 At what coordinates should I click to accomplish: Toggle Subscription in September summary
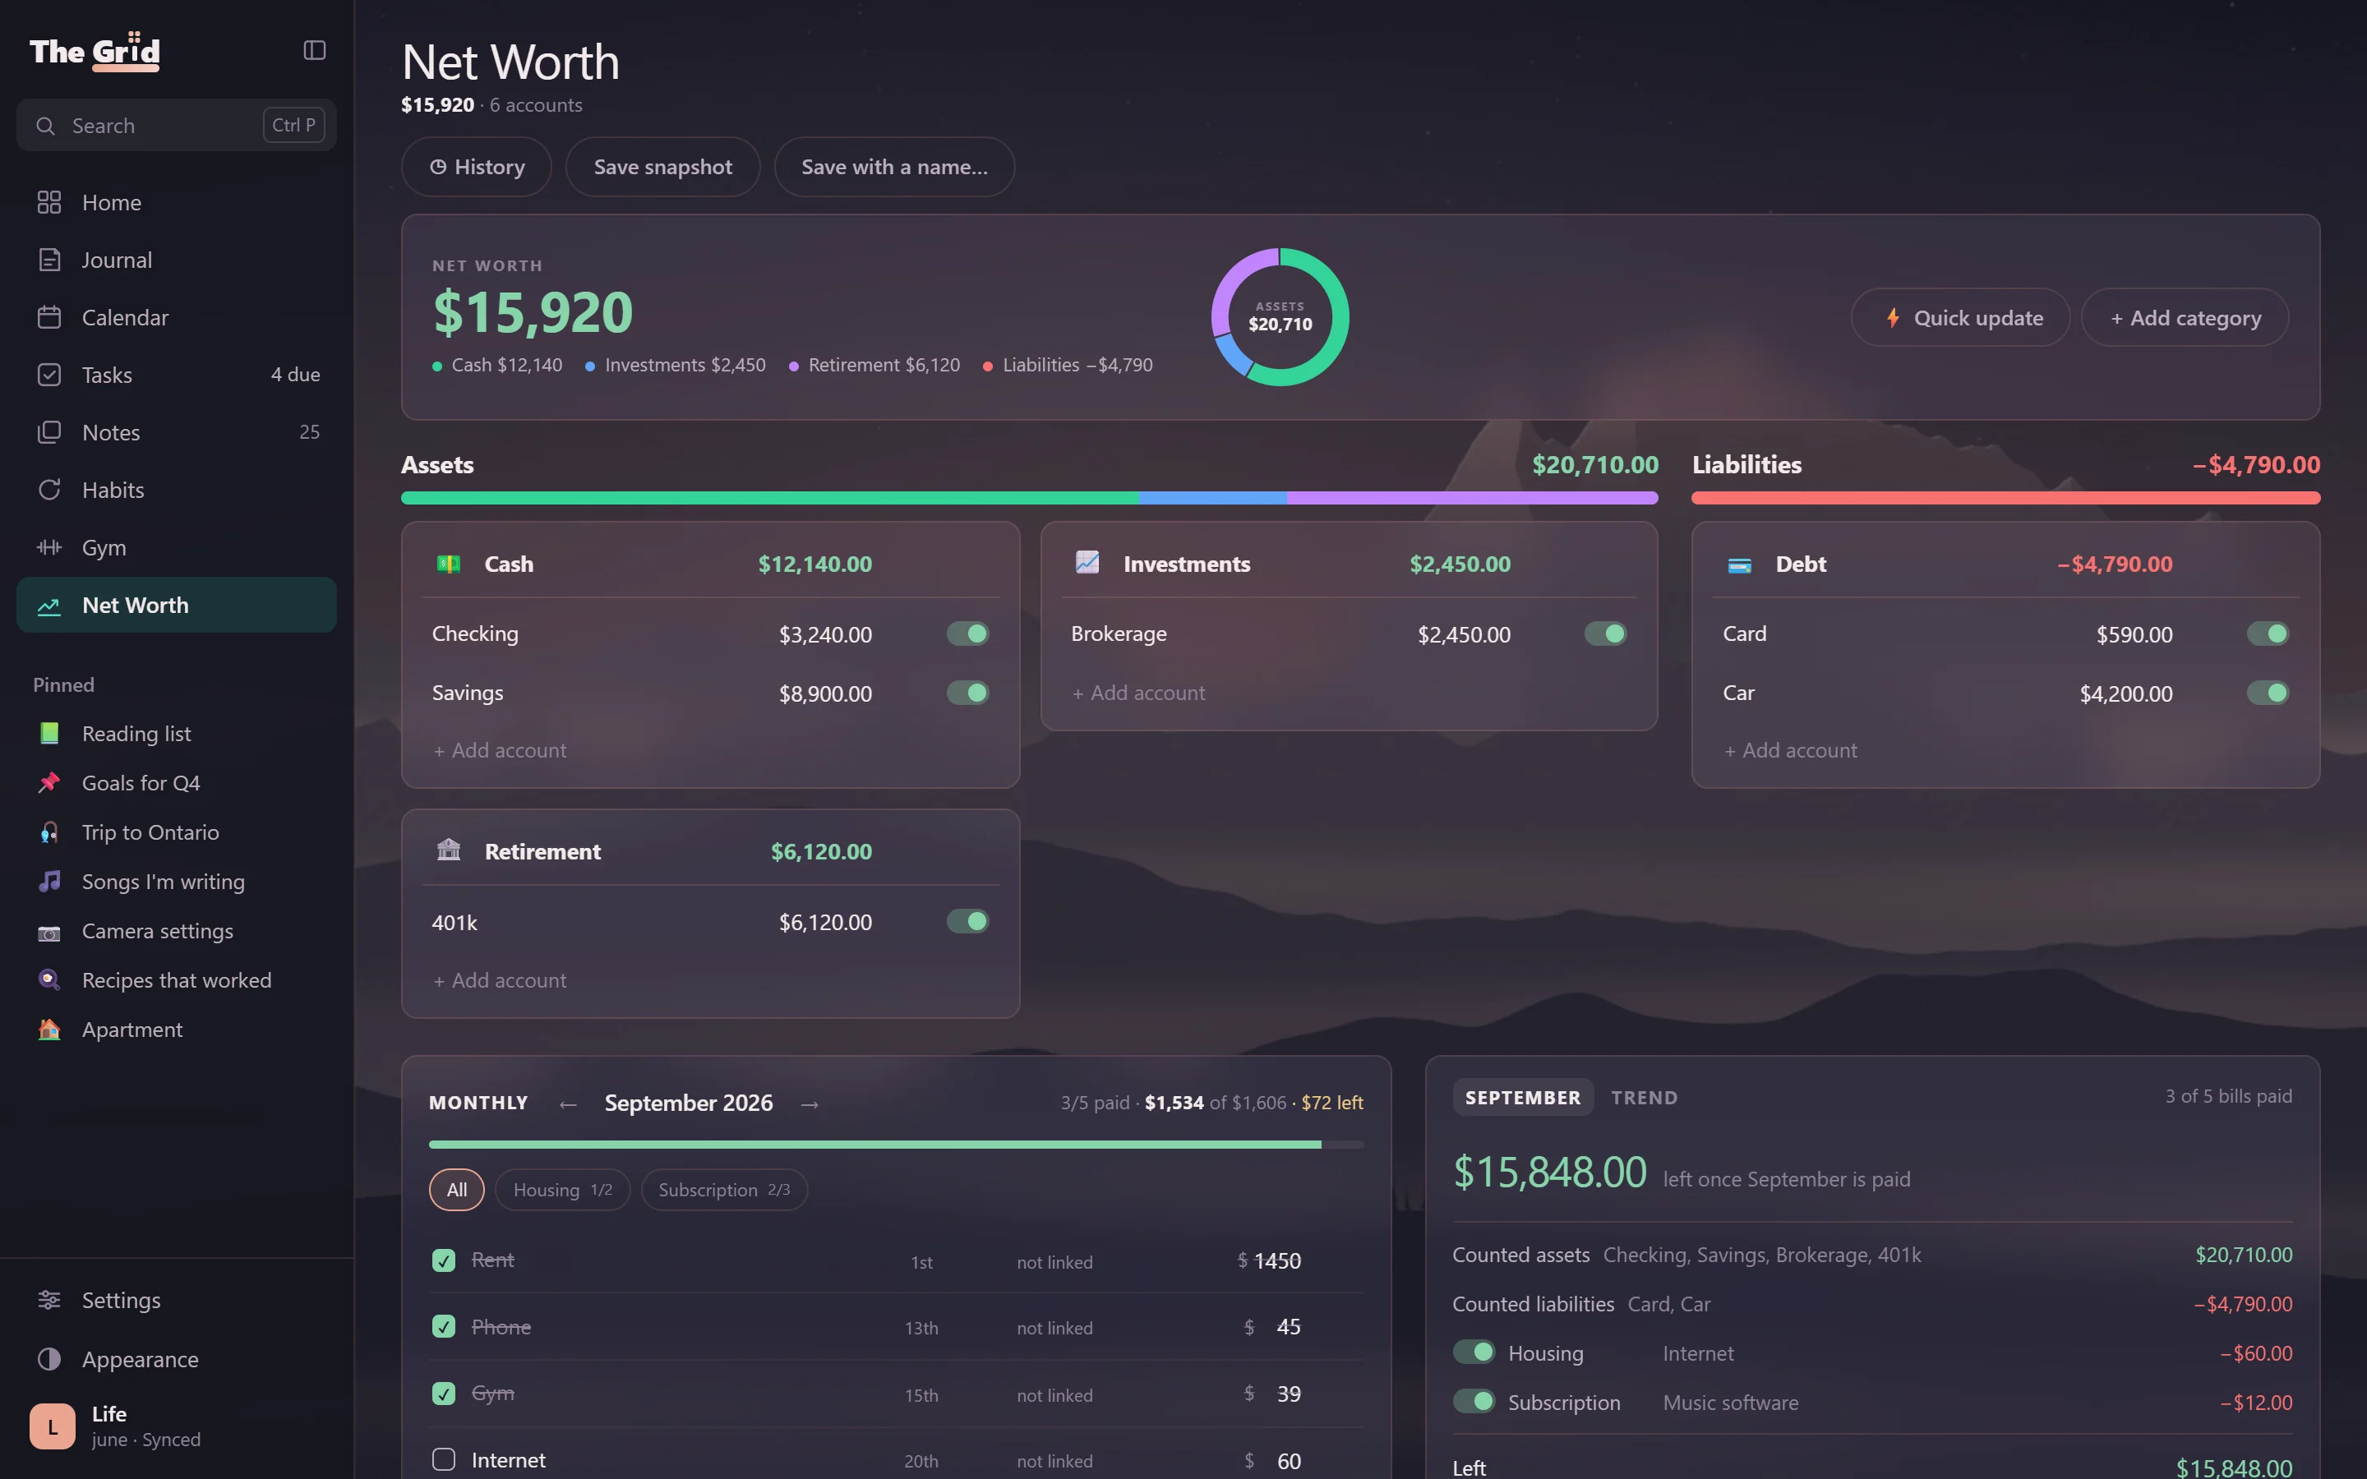coord(1474,1401)
